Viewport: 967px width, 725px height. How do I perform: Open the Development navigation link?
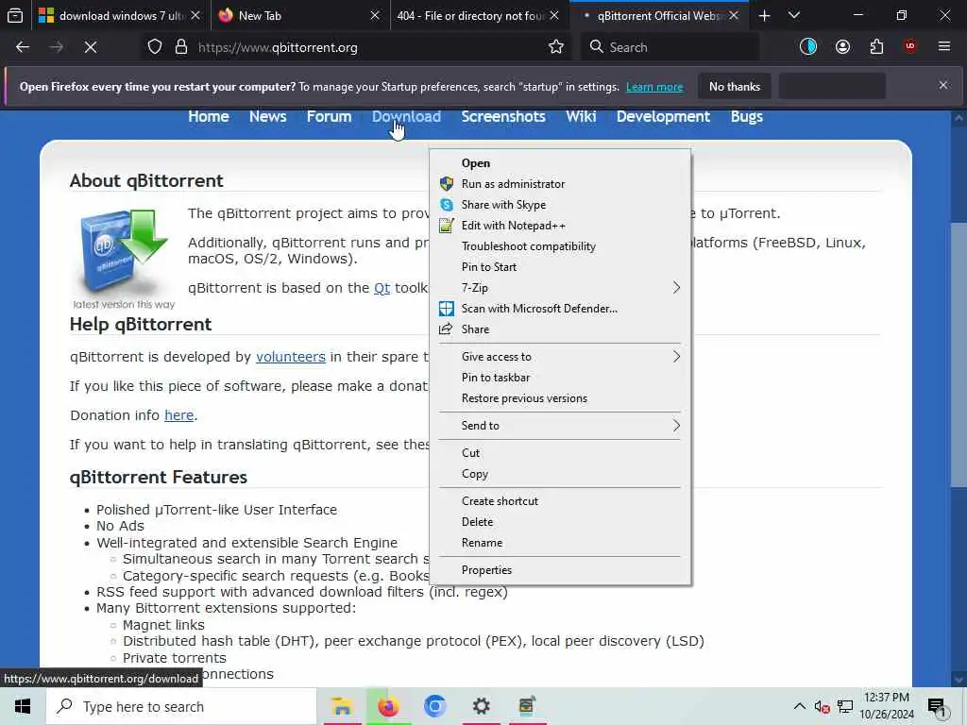click(x=663, y=116)
